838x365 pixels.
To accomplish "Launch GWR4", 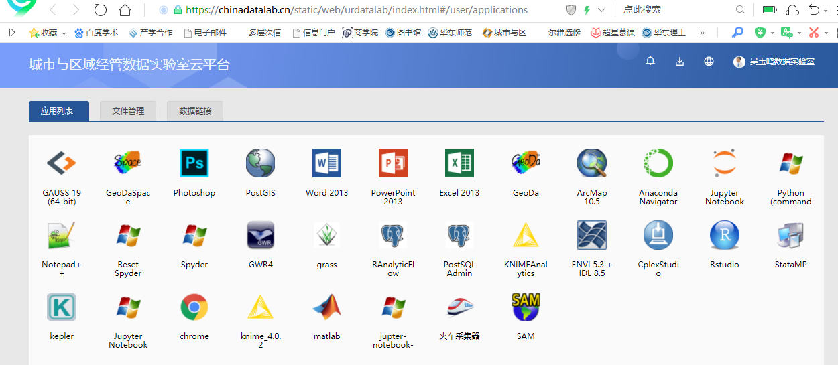I will [x=260, y=235].
